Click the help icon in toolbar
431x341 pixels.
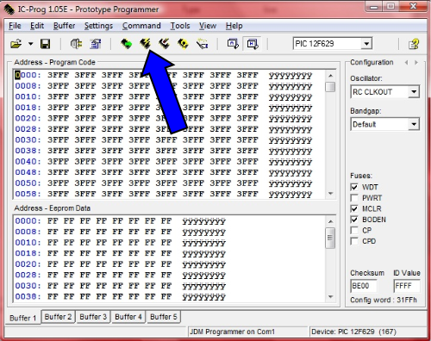(x=414, y=44)
